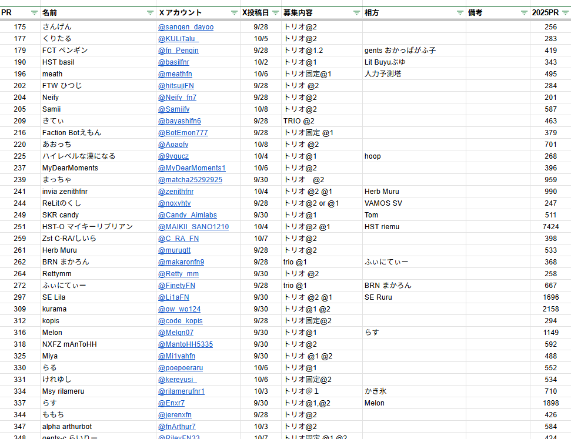Open the Xアカウント column filter
The height and width of the screenshot is (439, 571).
point(234,13)
